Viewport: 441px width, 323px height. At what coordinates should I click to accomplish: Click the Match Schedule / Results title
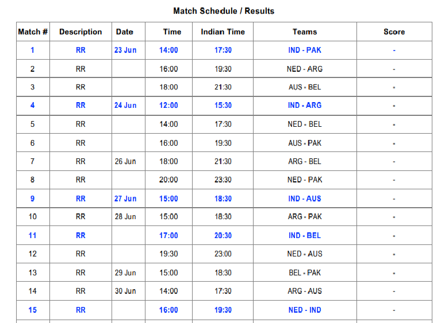[x=224, y=11]
